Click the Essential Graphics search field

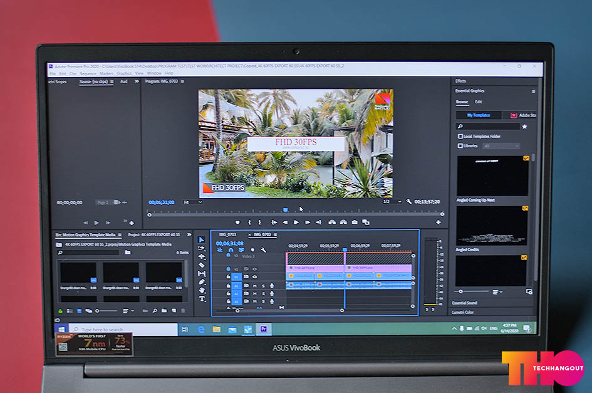coord(488,127)
